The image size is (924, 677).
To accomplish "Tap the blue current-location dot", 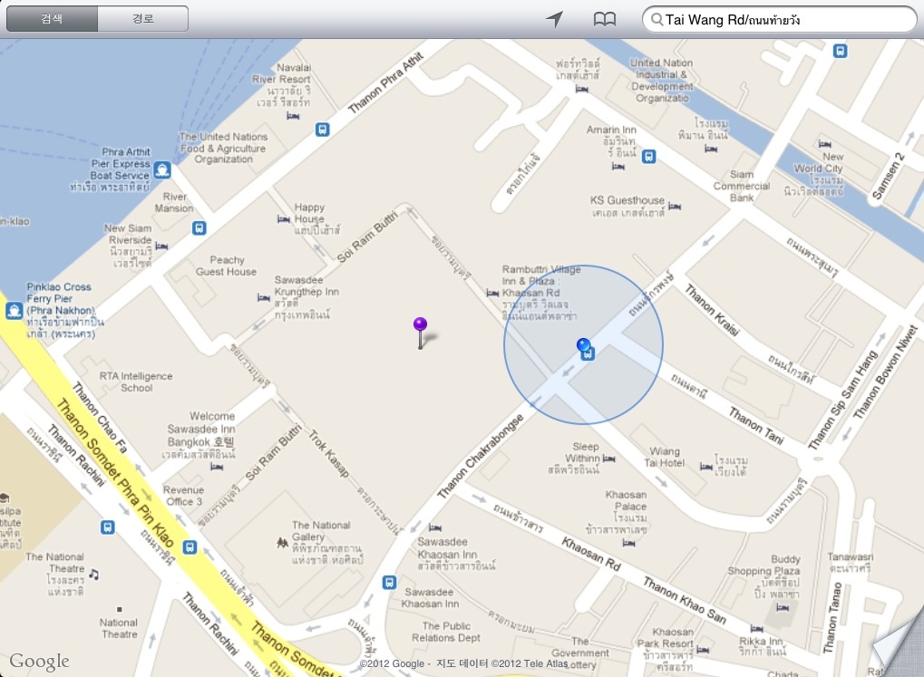I will (x=583, y=344).
